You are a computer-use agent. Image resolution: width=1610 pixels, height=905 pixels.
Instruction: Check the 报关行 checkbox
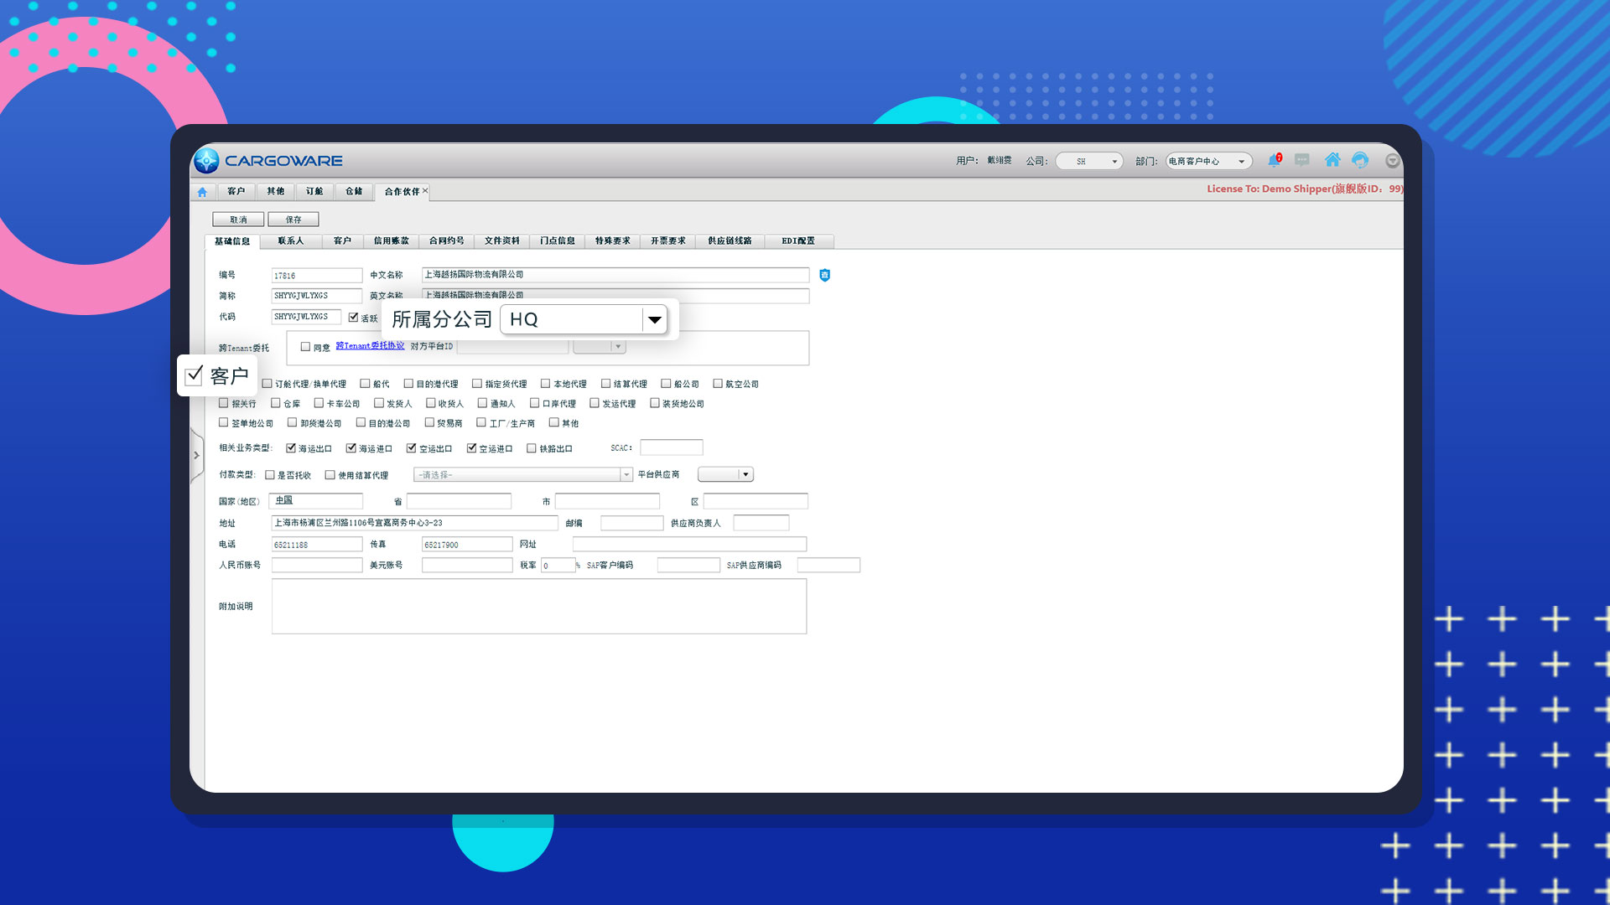click(x=224, y=403)
